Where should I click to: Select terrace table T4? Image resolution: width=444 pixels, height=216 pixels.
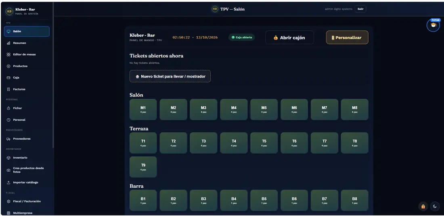point(234,143)
